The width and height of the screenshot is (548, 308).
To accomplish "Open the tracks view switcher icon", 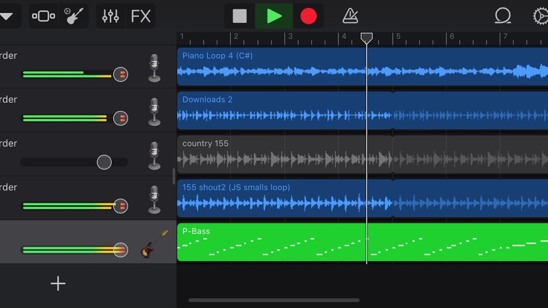I will coord(44,16).
